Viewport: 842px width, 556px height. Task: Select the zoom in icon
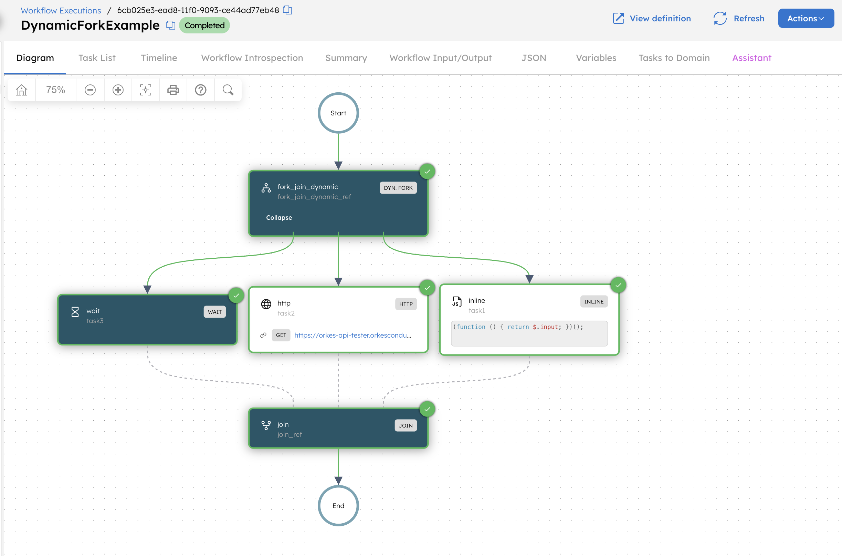[118, 90]
